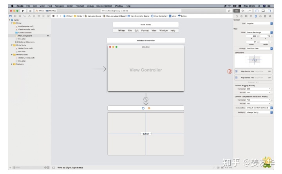Image resolution: width=282 pixels, height=174 pixels.
Task: Open the Attributes inspector
Action: (x=251, y=16)
